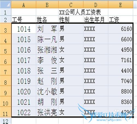Select salary cell 7161
This screenshot has height=124, width=137.
pyautogui.click(x=121, y=60)
